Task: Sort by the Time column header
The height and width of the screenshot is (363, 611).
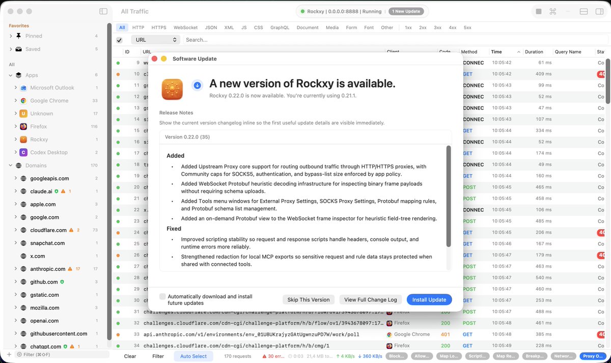Action: pos(506,52)
